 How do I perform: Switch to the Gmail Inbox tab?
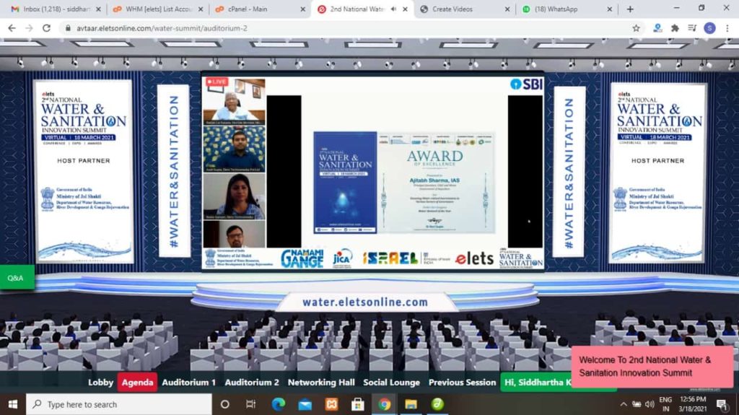[55, 9]
